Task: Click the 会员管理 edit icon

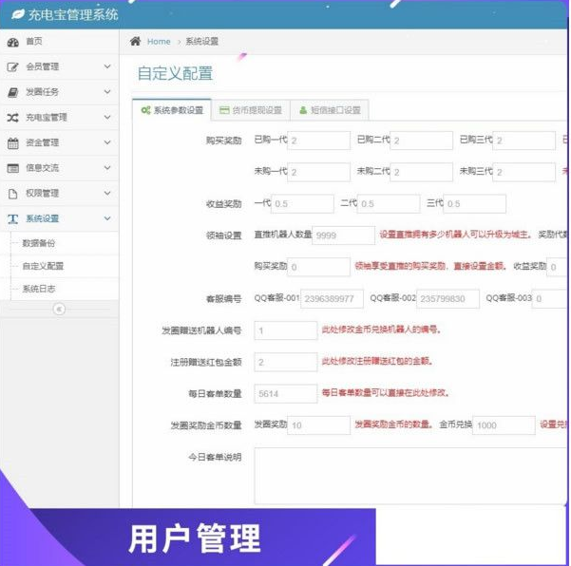Action: 12,67
